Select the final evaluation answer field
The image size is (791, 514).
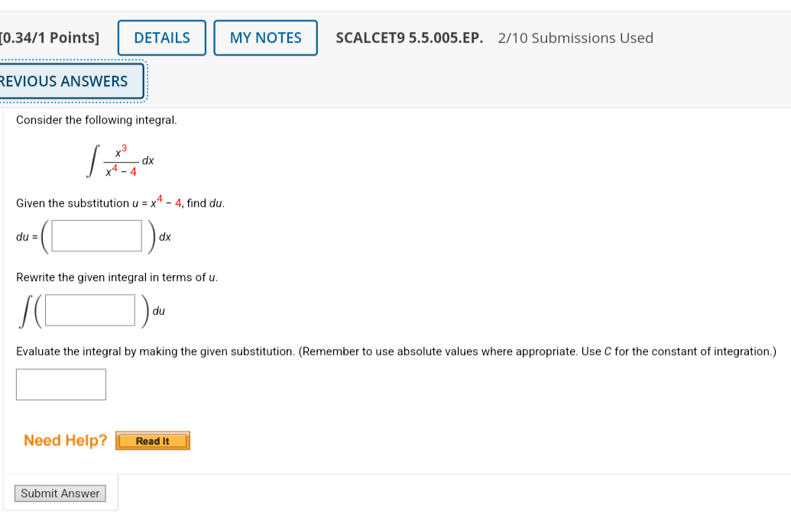point(60,384)
